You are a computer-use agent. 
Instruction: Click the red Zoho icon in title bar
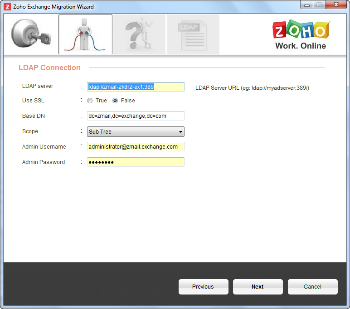pyautogui.click(x=7, y=7)
